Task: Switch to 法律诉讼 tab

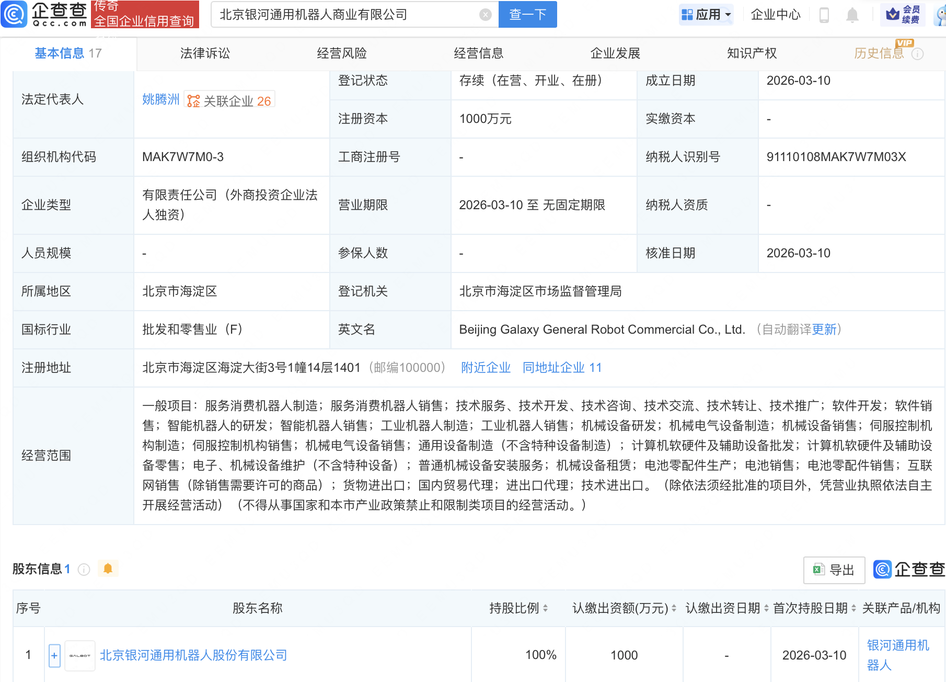Action: pos(205,53)
